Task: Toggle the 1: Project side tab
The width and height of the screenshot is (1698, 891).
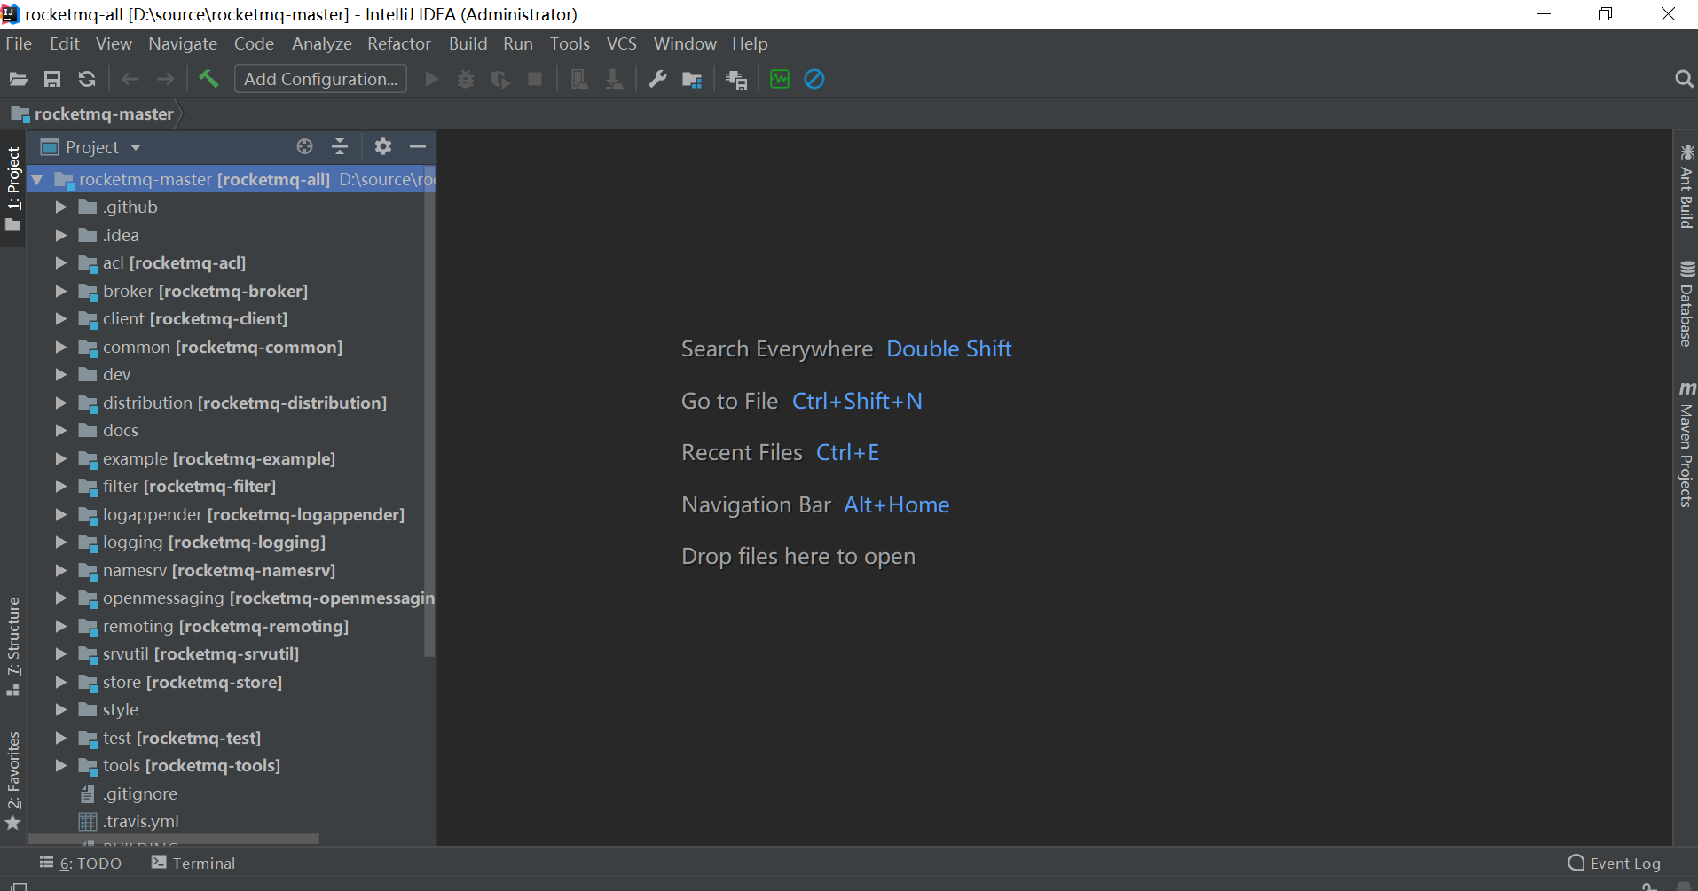Action: 12,187
